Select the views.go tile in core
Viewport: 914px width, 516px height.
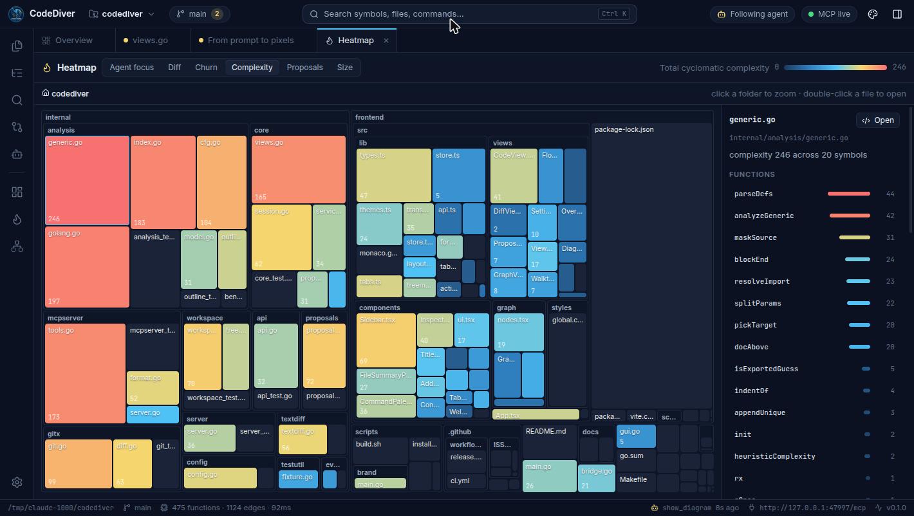(x=299, y=169)
